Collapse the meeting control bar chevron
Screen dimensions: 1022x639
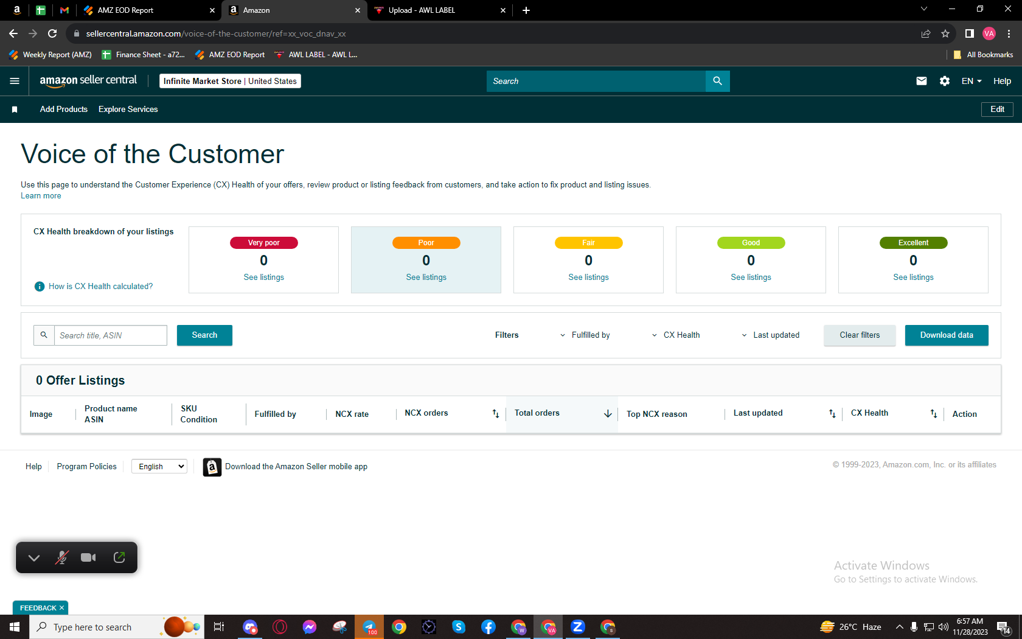coord(34,557)
